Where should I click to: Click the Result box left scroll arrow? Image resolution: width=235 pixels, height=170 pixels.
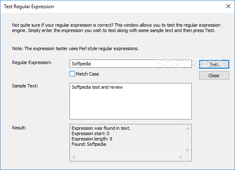(74, 157)
